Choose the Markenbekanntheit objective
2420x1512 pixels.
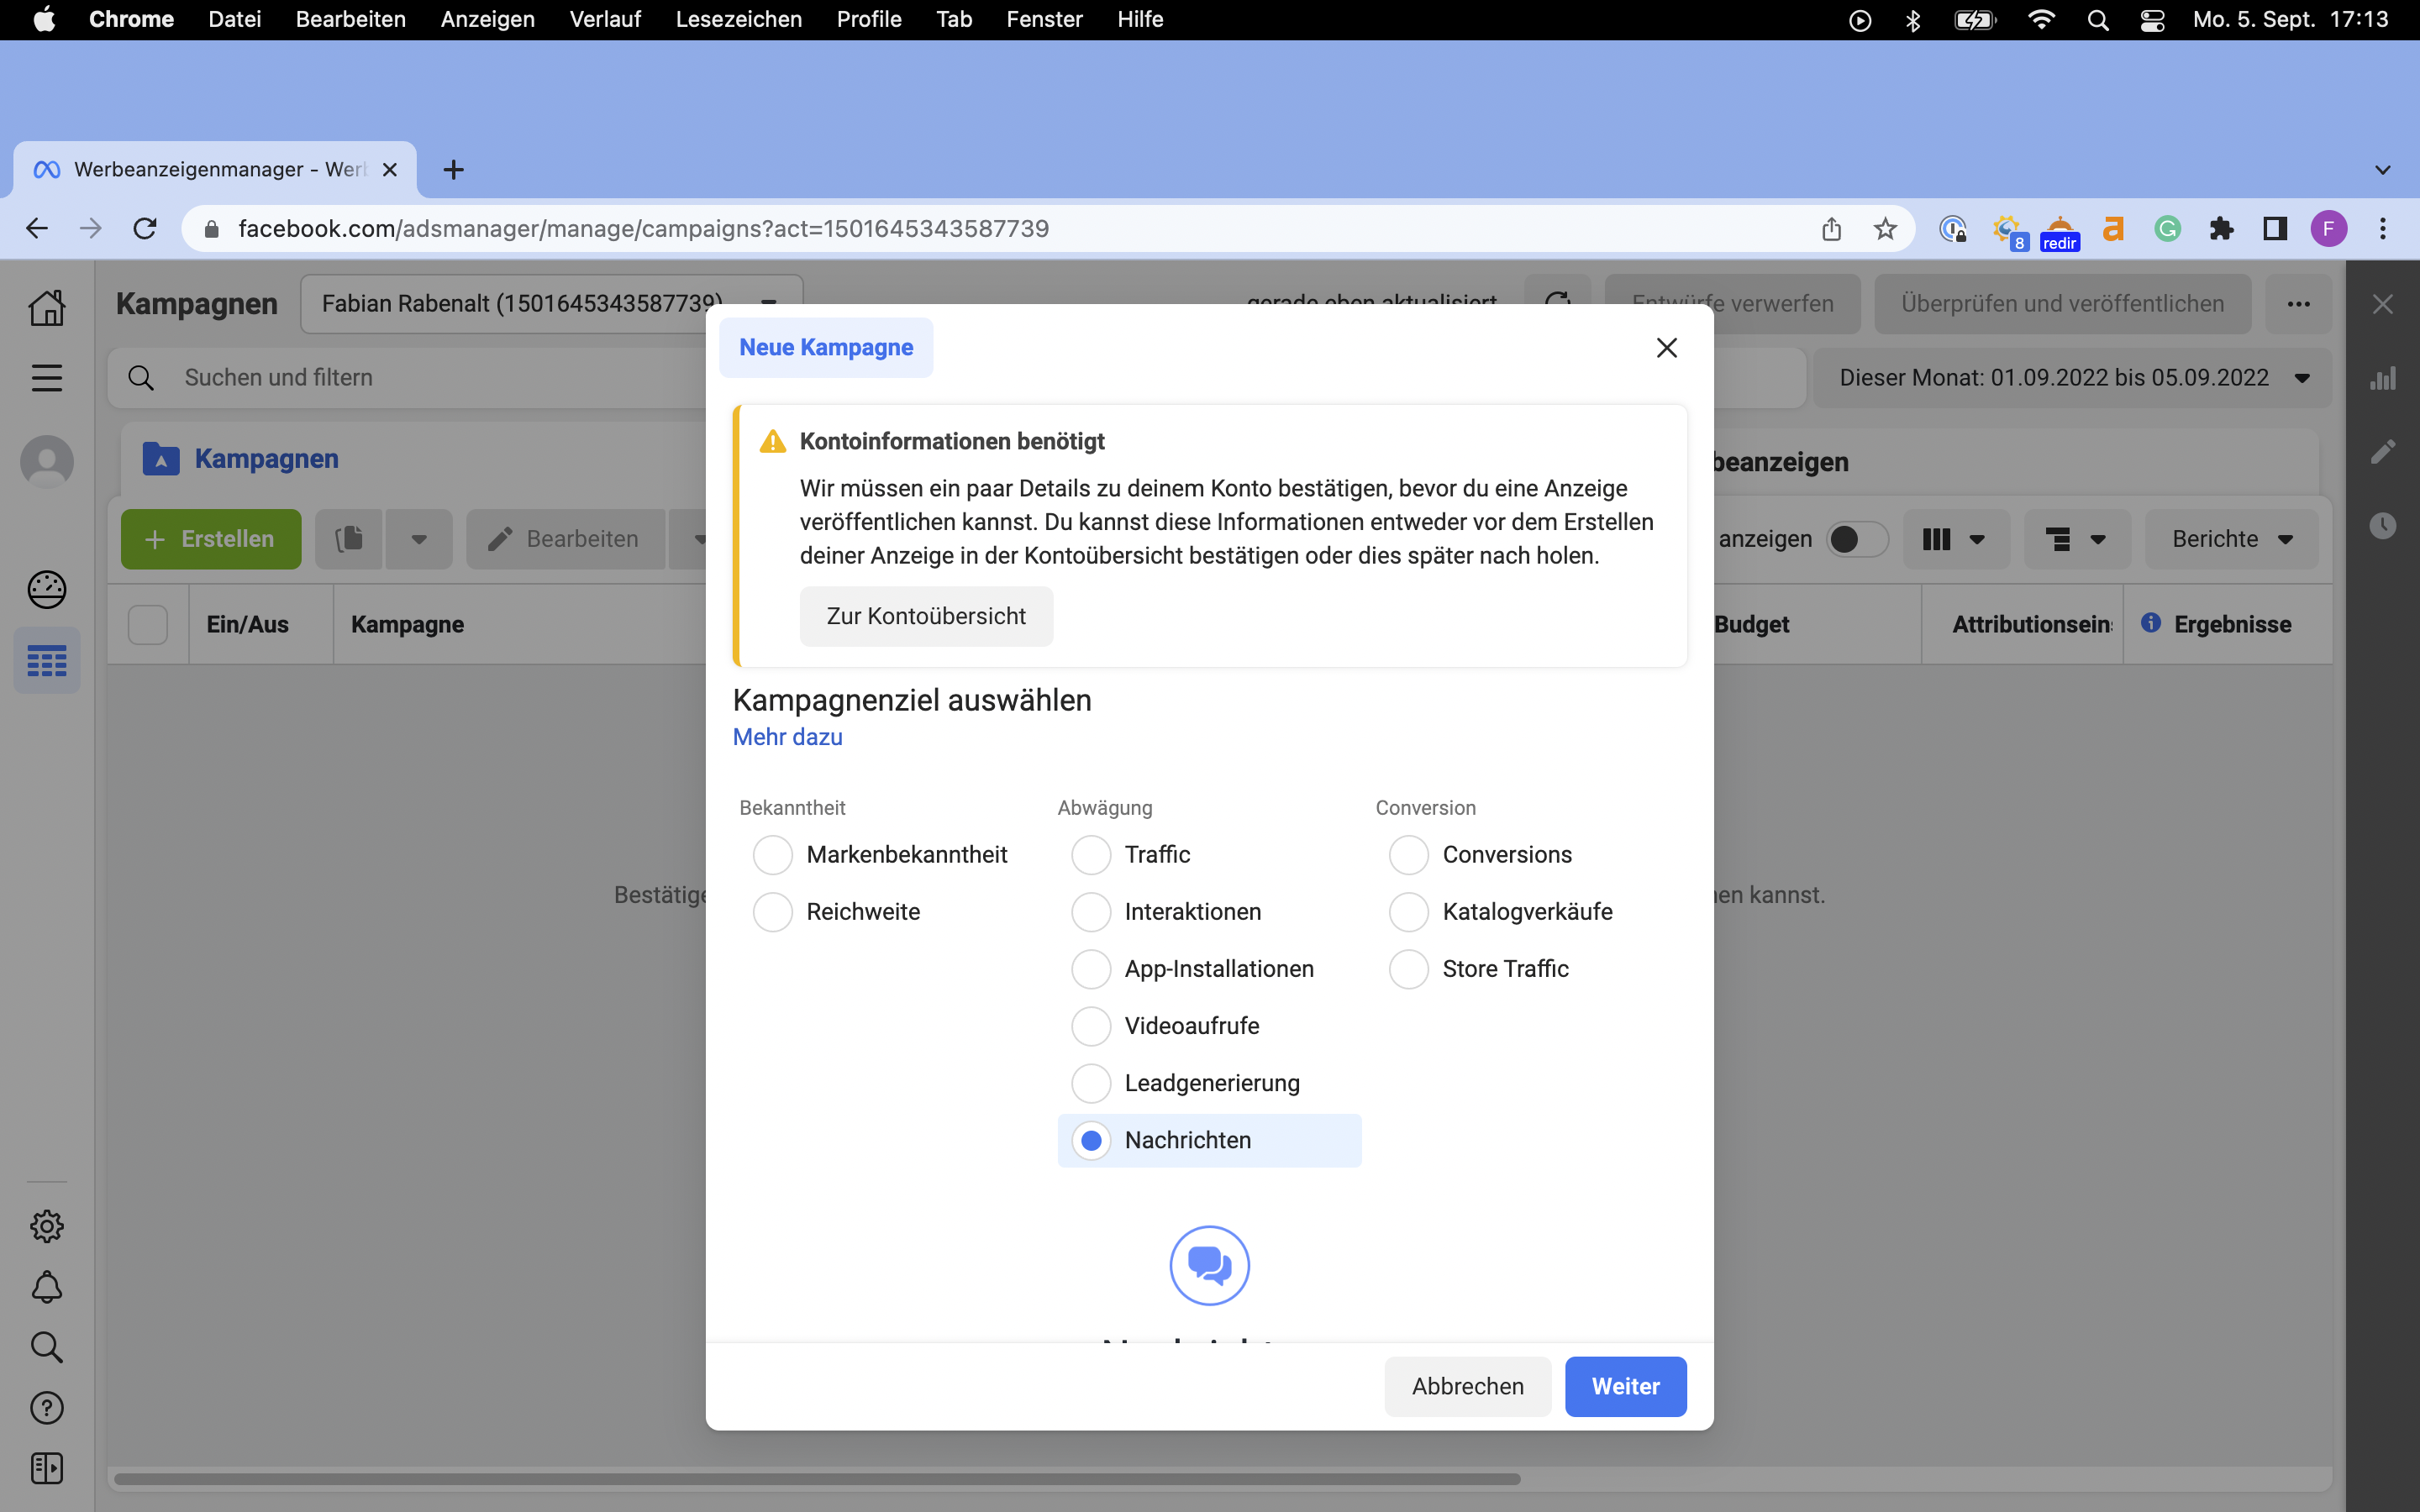tap(773, 855)
